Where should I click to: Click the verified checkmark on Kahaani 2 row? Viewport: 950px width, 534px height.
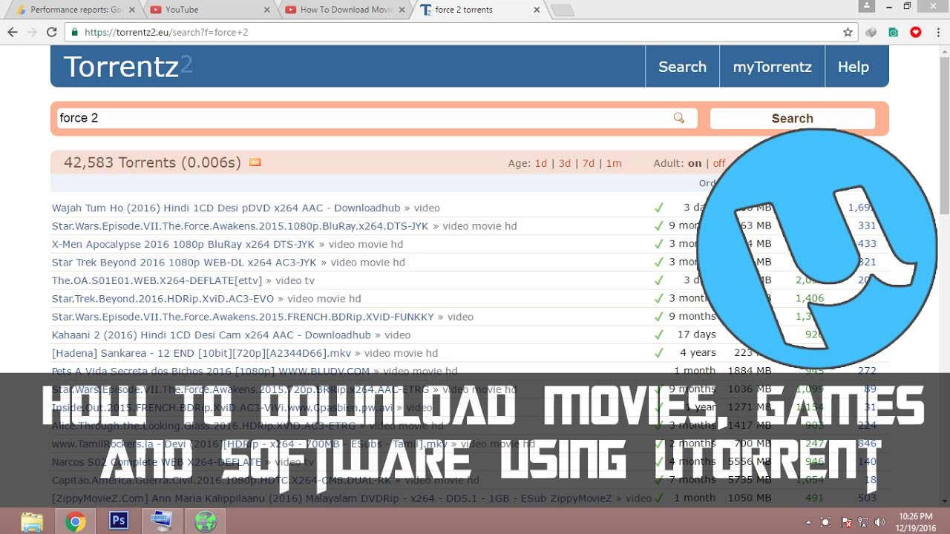(x=658, y=334)
